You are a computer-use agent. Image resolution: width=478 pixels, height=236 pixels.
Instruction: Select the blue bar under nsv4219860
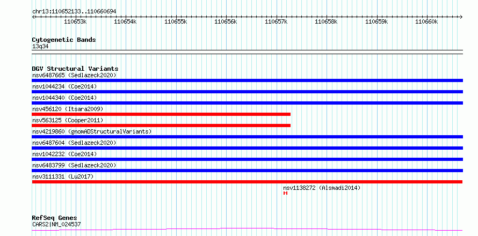(247, 137)
